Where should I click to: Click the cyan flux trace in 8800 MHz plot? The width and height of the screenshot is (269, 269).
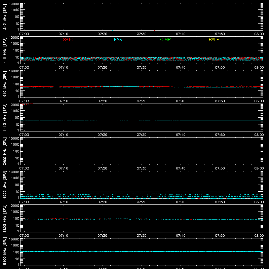click(x=142, y=219)
